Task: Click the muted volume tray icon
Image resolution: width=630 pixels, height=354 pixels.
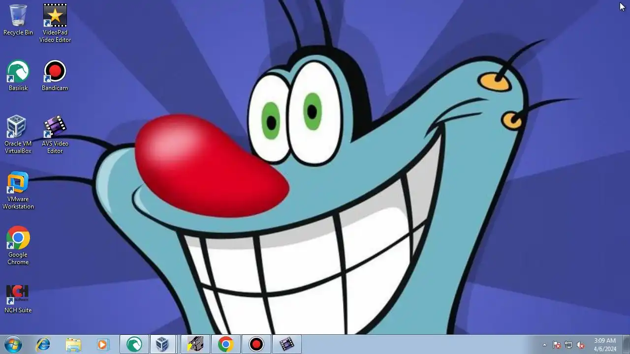Action: [580, 345]
